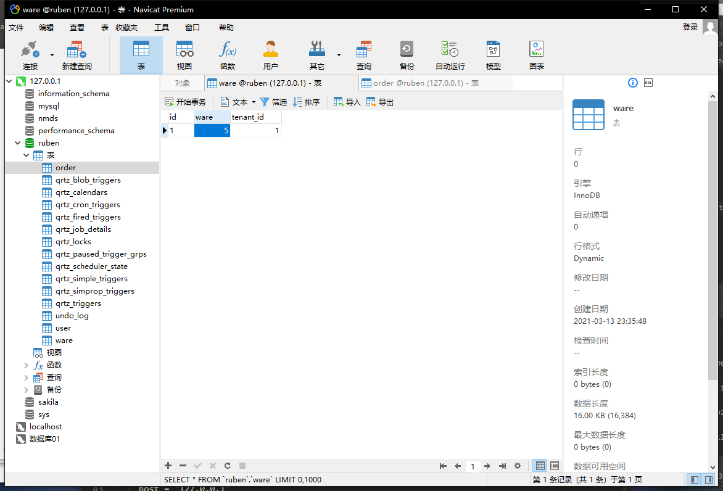Open the 自动运行 (Automation) toolbar icon
723x491 pixels.
pos(450,55)
